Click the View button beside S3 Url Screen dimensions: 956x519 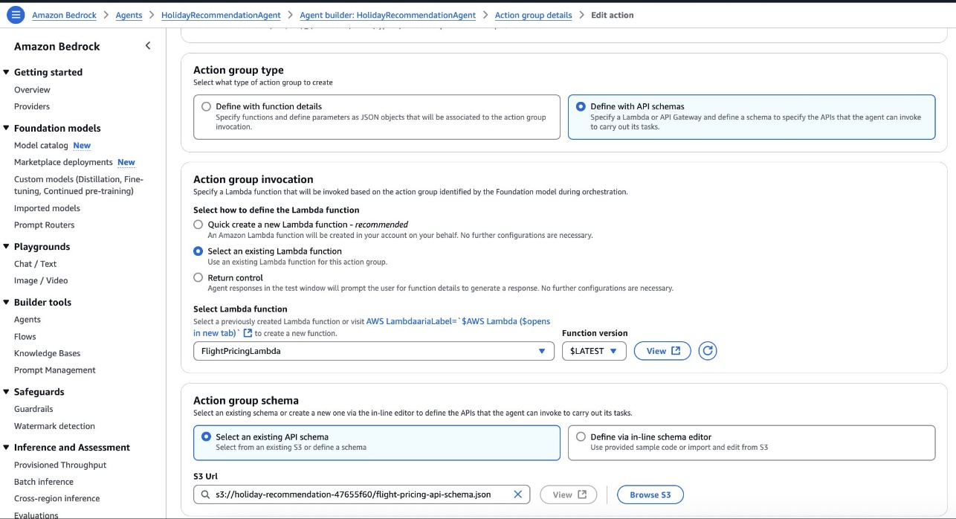pyautogui.click(x=569, y=494)
